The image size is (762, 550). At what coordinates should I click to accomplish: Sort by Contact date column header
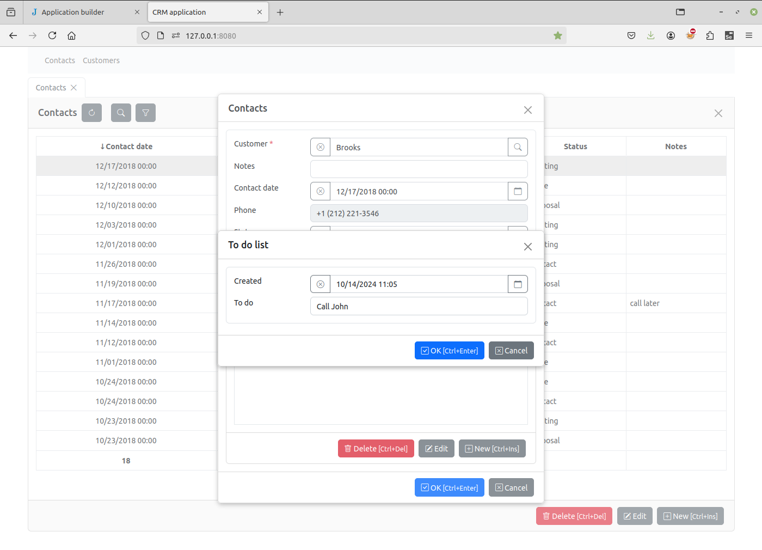coord(126,146)
